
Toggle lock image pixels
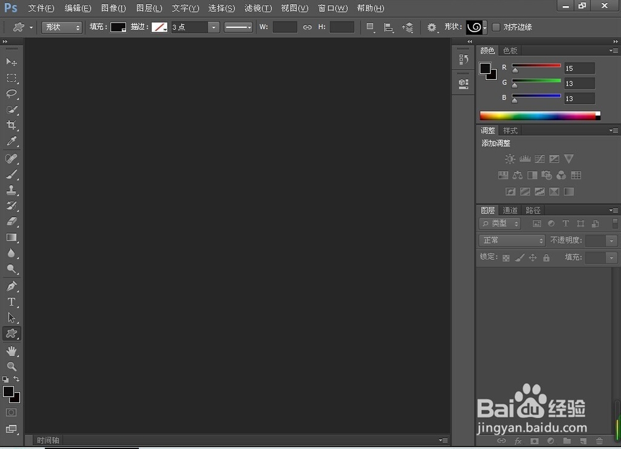coord(520,258)
